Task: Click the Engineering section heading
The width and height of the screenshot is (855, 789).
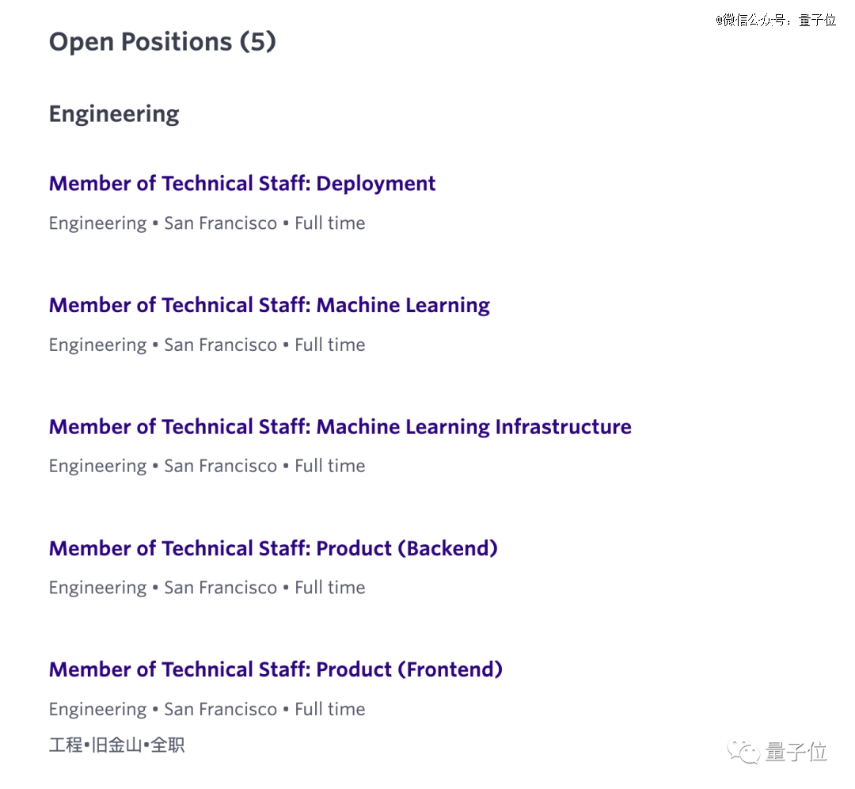Action: pyautogui.click(x=114, y=115)
